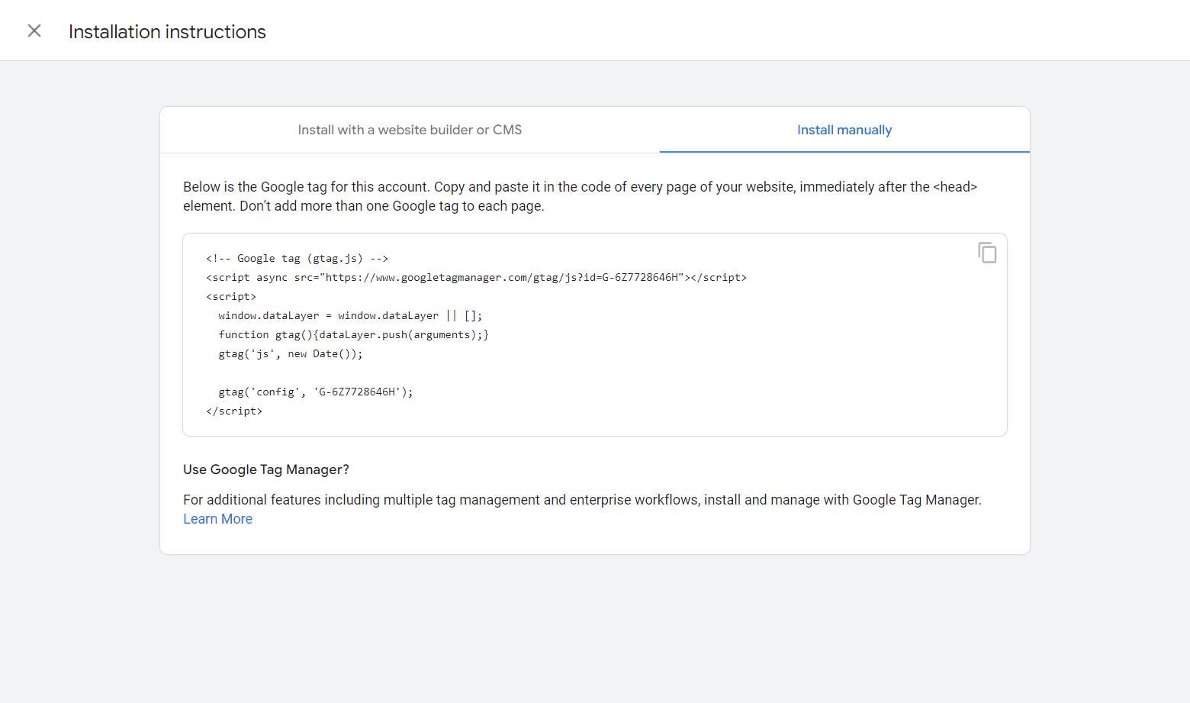The width and height of the screenshot is (1190, 703).
Task: Open the Learn More link
Action: [217, 519]
